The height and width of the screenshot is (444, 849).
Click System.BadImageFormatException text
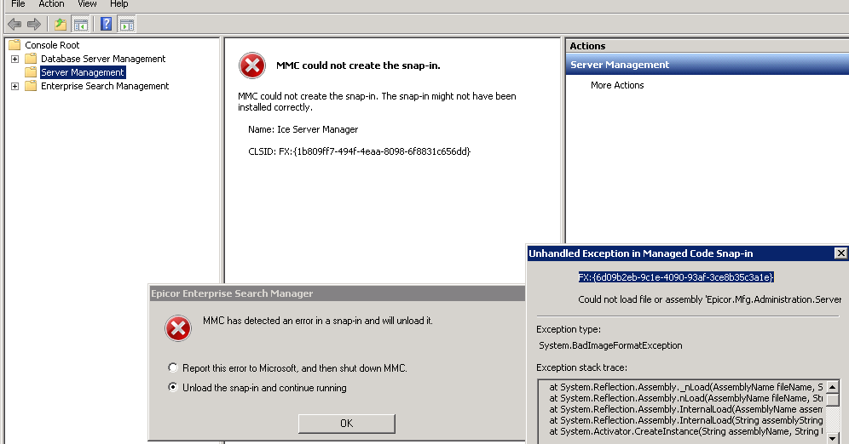(610, 345)
